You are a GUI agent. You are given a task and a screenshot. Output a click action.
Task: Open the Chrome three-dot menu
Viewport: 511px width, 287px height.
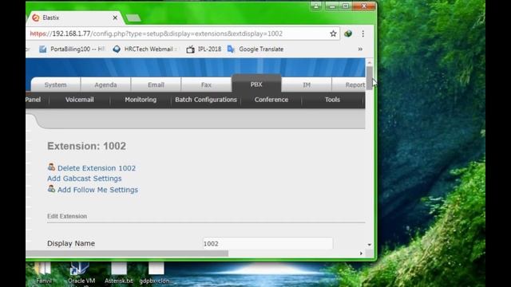point(362,33)
